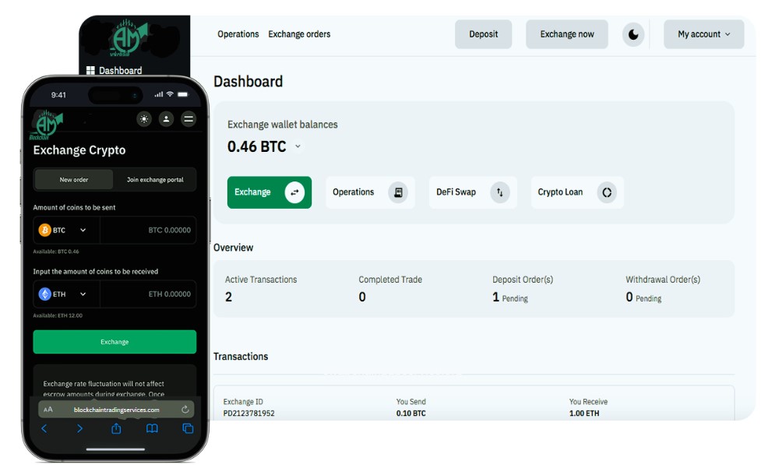The width and height of the screenshot is (779, 465).
Task: Click the Crypto Loan circular icon
Action: click(607, 192)
